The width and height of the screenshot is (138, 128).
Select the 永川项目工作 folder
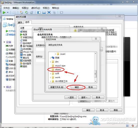point(60,81)
